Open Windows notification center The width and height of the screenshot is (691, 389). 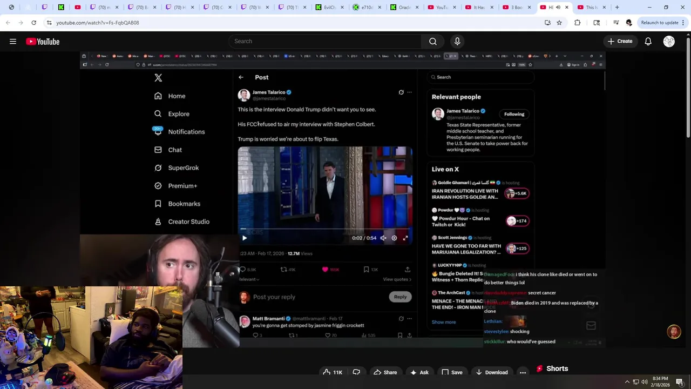coord(680,382)
